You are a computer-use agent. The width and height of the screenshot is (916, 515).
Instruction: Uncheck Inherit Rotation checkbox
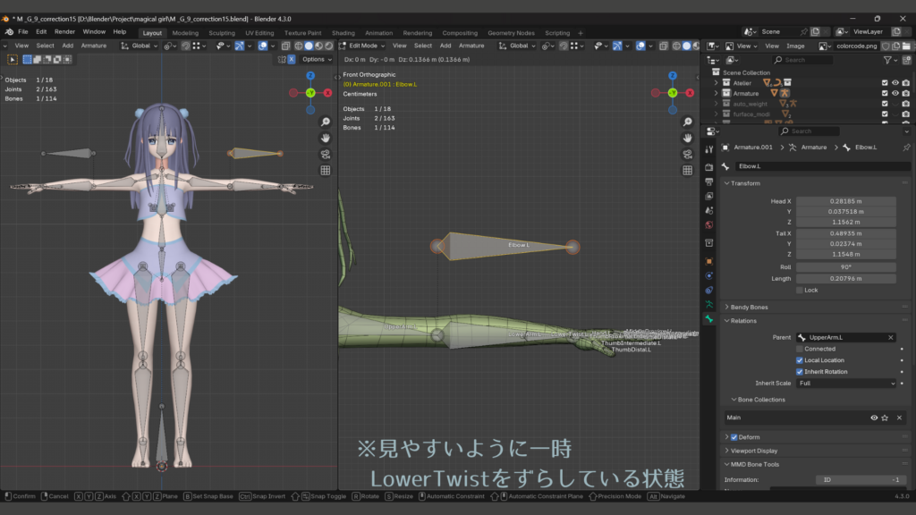tap(800, 371)
